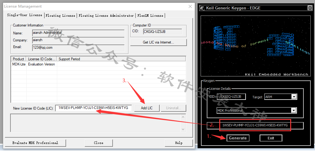Viewport: 315px width, 151px height.
Task: Click the Keil keygen title bar icon
Action: 202,8
